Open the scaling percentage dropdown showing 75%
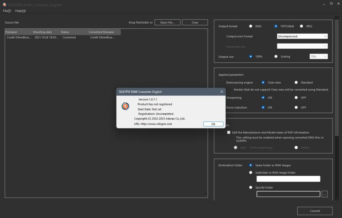This screenshot has height=218, width=342. (x=318, y=56)
